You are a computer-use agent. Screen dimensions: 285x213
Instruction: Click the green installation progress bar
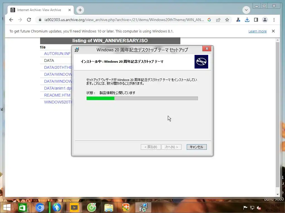point(142,98)
